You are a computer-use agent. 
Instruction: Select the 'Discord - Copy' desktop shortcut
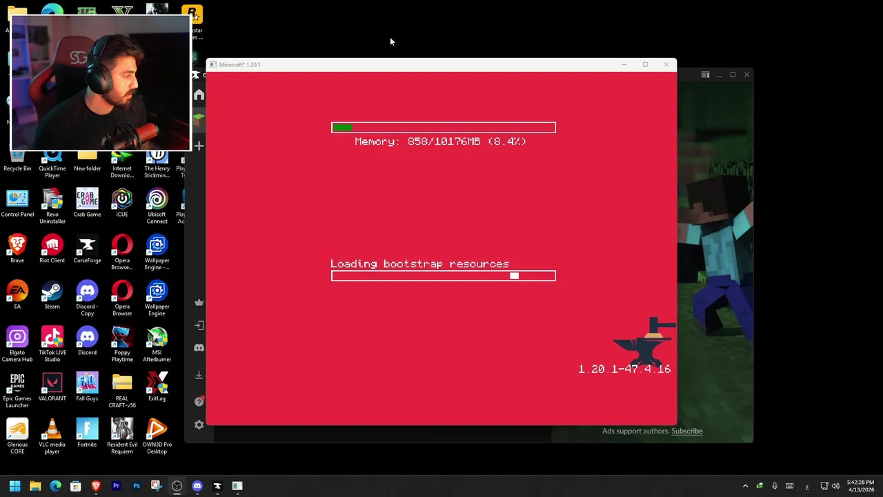[x=87, y=298]
